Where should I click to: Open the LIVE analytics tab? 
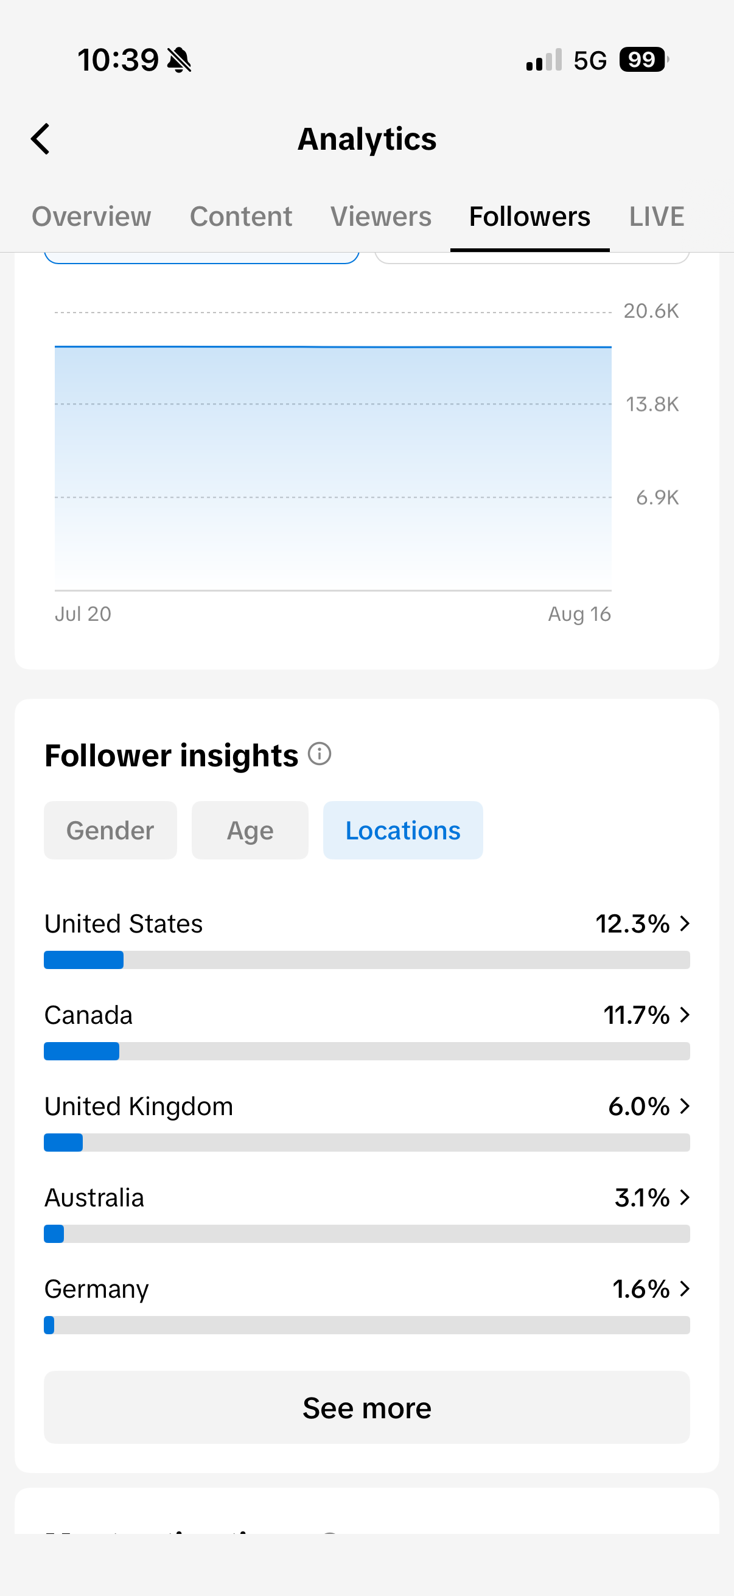point(657,217)
